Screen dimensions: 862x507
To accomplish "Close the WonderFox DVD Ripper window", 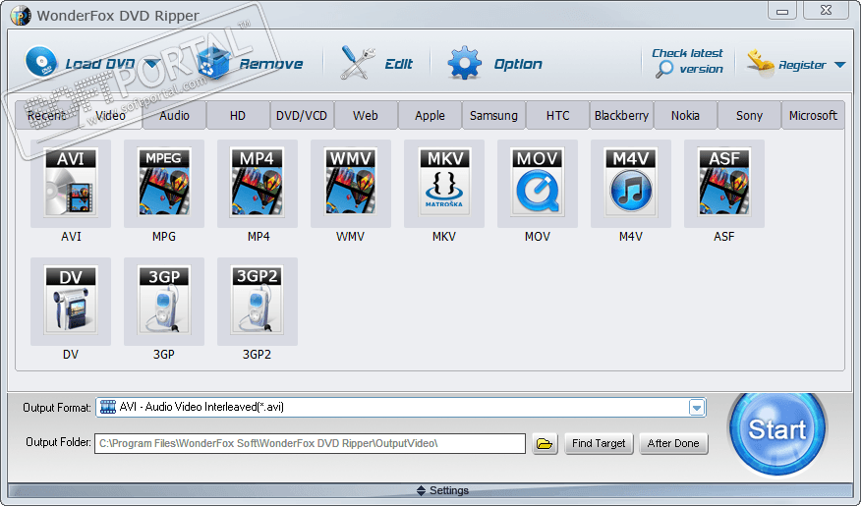I will coord(826,11).
